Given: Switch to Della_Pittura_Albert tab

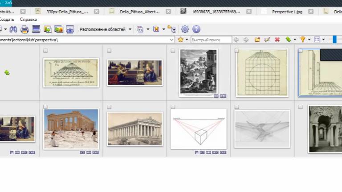Looking at the screenshot, I should (139, 12).
